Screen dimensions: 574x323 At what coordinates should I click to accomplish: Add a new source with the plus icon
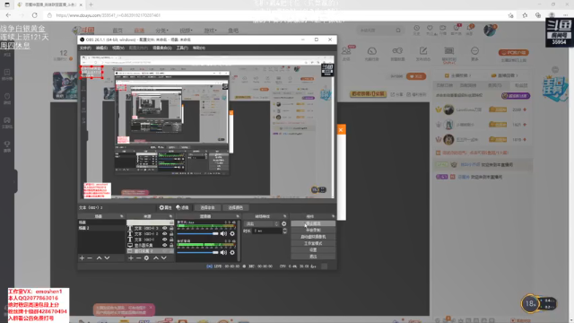click(131, 258)
